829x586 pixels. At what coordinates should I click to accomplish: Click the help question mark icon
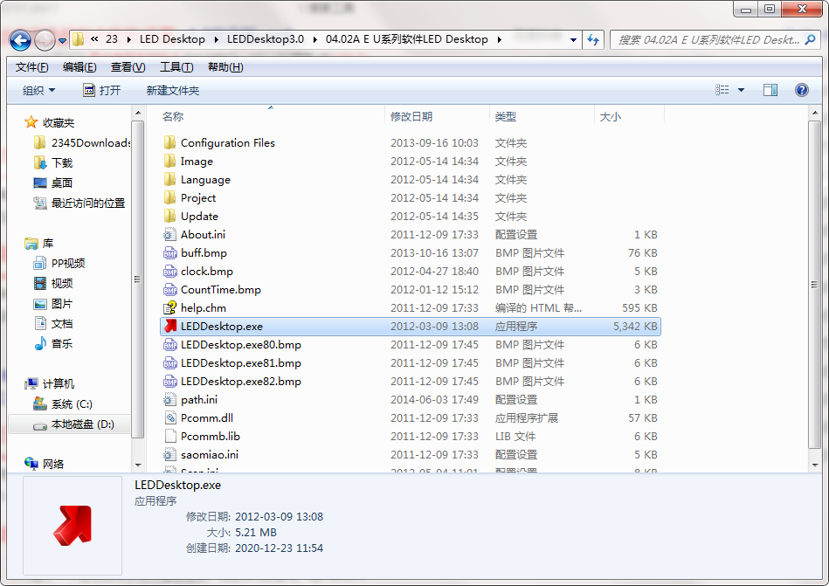(802, 90)
